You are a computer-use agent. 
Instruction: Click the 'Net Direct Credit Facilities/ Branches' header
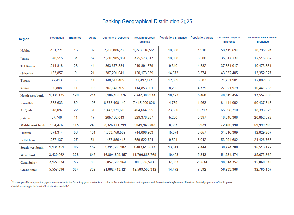tap(262, 40)
